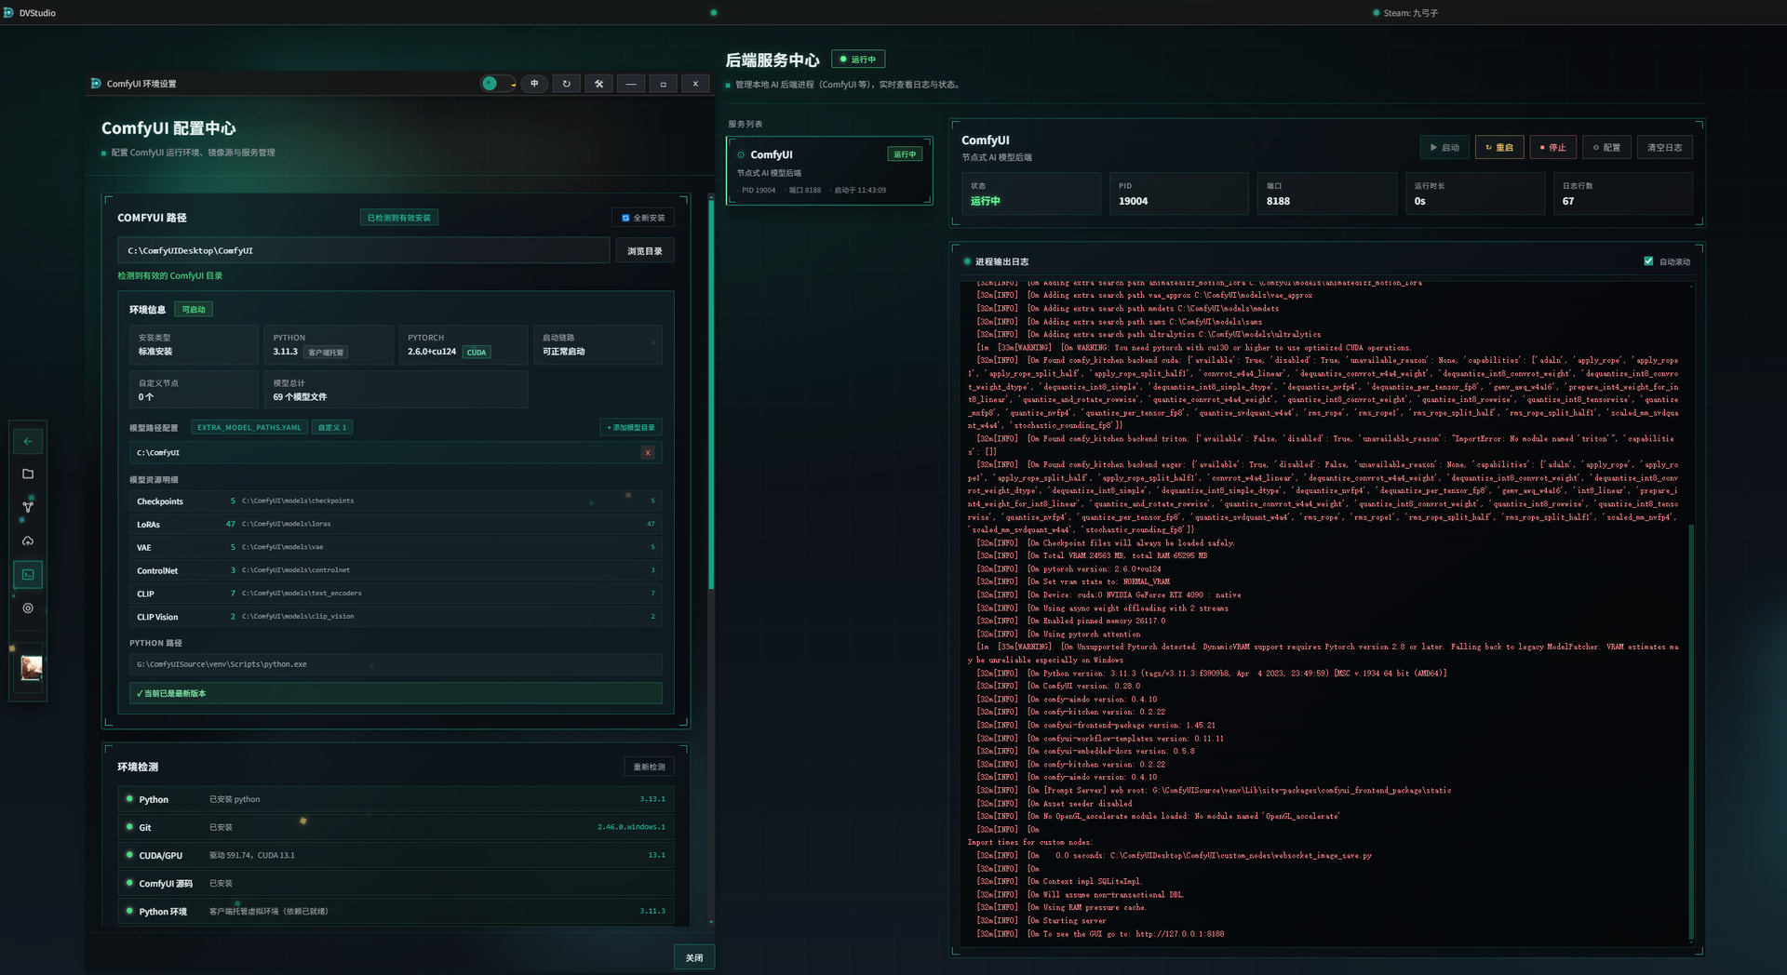Click the 清空日志 clear log button
1787x975 pixels.
[x=1665, y=147]
